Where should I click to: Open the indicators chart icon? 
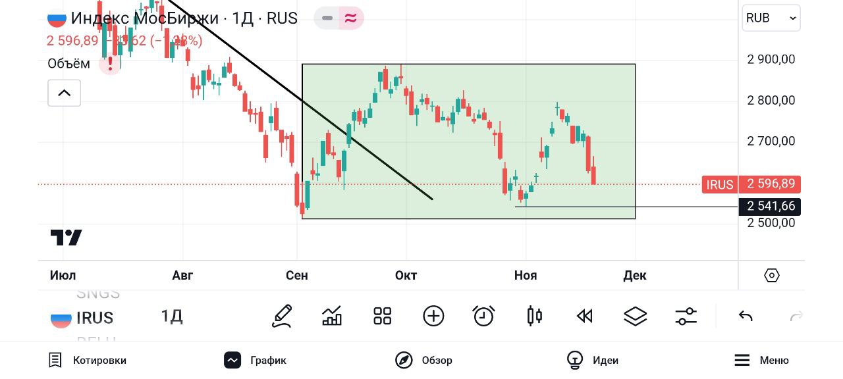pyautogui.click(x=332, y=316)
